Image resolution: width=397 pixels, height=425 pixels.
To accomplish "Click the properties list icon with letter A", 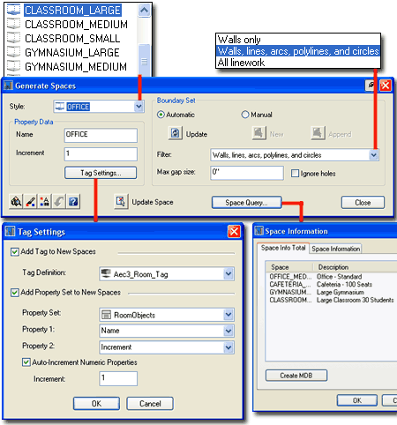I will click(44, 202).
